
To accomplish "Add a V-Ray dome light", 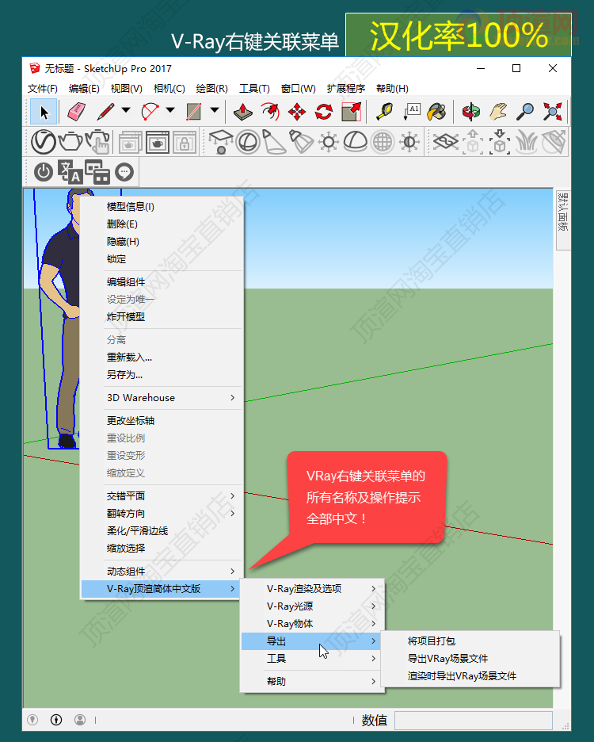I will [x=355, y=142].
